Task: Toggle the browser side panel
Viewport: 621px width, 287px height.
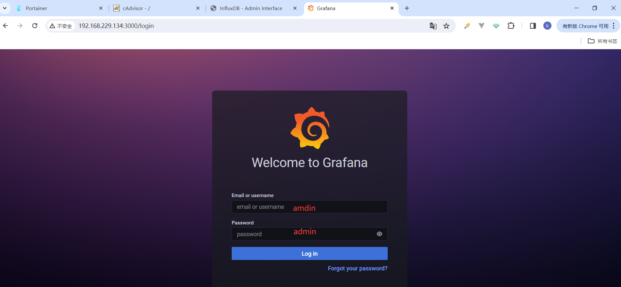Action: pos(533,26)
